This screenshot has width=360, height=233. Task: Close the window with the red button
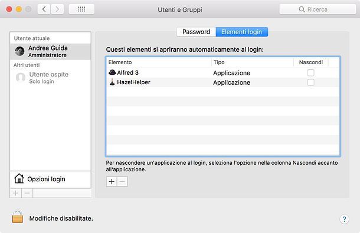(x=9, y=9)
